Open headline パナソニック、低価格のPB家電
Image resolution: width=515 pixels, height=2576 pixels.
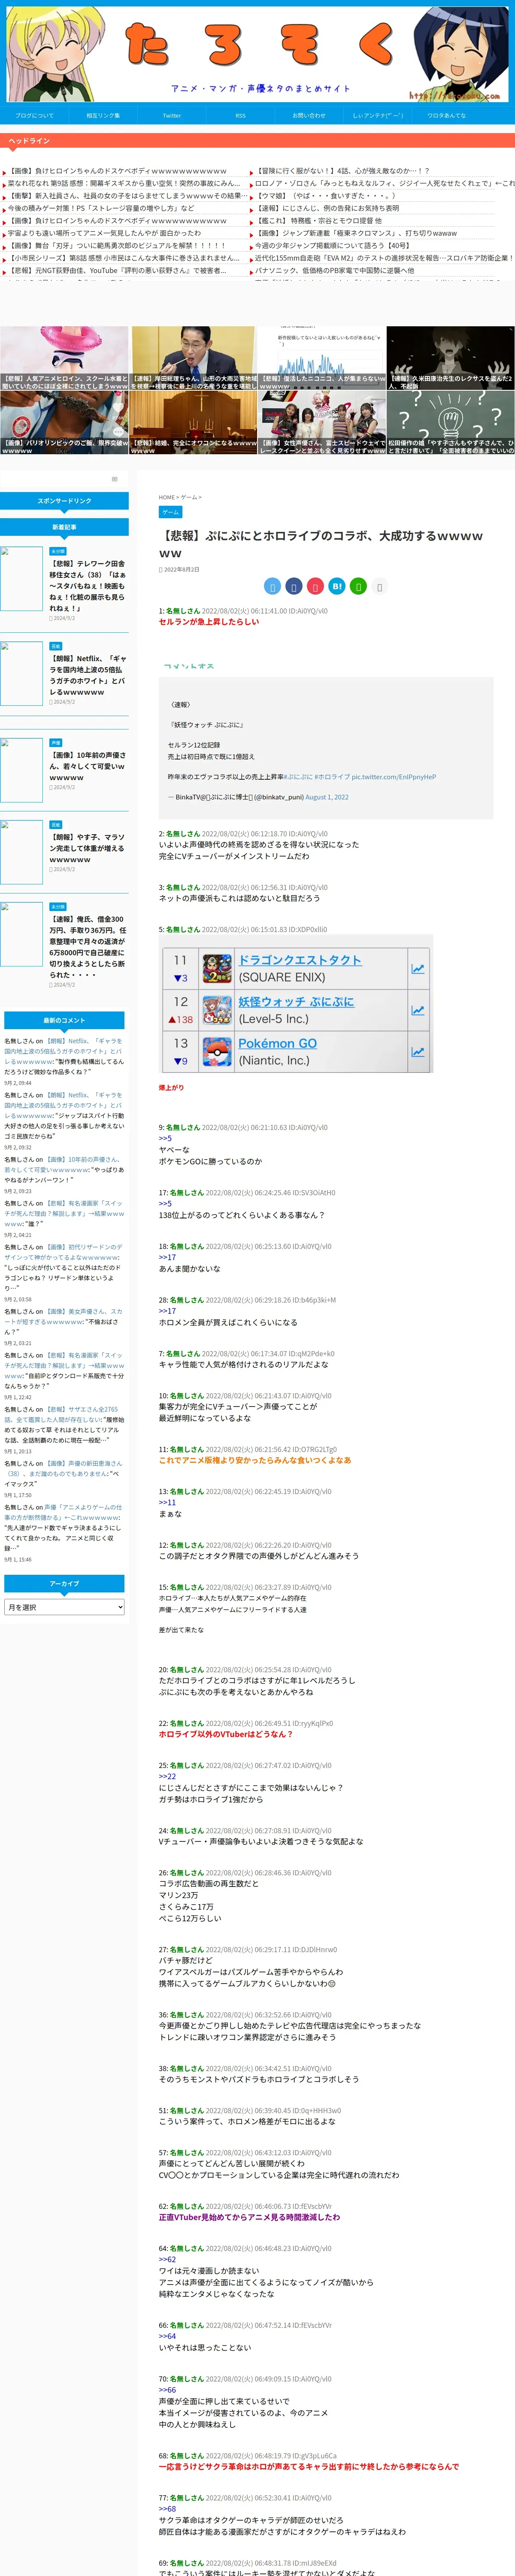pos(334,270)
